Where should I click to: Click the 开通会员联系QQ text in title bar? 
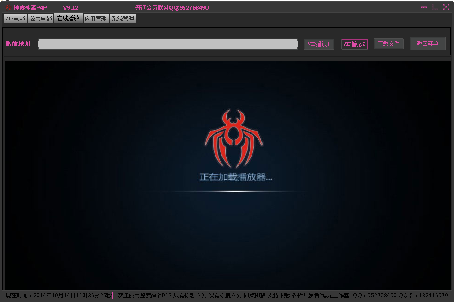tap(172, 8)
